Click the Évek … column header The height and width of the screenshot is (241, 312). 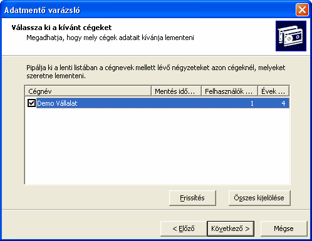[x=274, y=91]
